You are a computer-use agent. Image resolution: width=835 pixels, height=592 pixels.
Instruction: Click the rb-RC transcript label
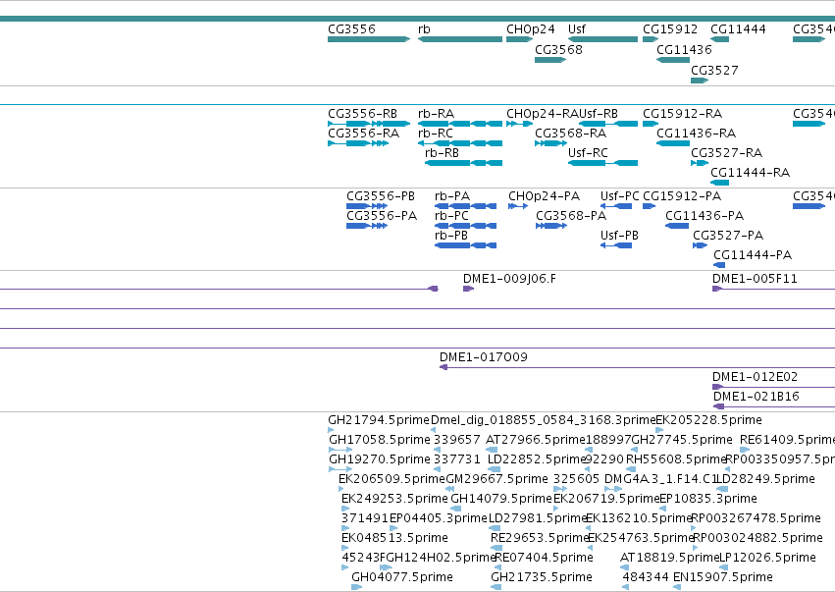click(436, 134)
